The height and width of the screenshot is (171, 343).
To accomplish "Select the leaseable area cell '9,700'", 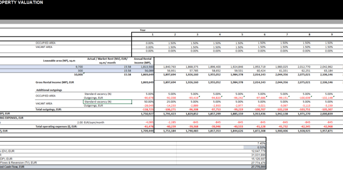I will (79, 67).
